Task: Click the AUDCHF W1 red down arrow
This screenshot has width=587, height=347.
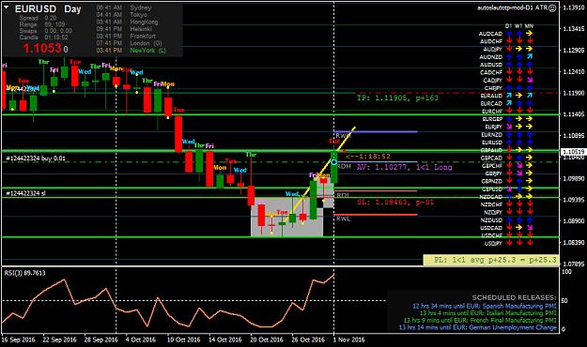Action: coord(519,41)
